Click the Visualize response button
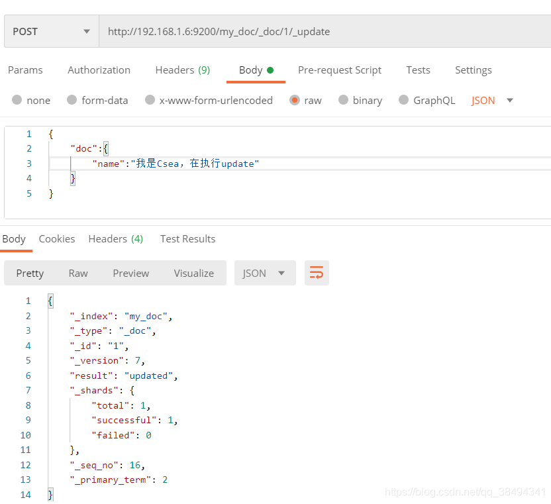This screenshot has height=504, width=551. 193,273
